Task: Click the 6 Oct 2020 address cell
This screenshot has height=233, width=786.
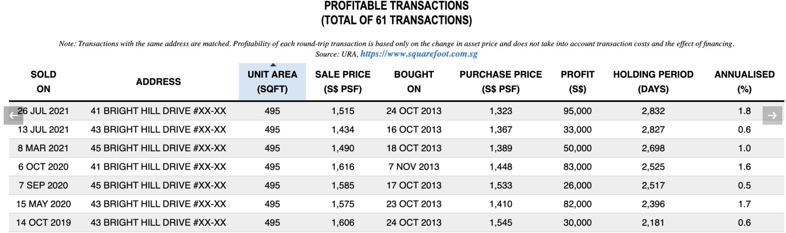Action: pyautogui.click(x=158, y=167)
